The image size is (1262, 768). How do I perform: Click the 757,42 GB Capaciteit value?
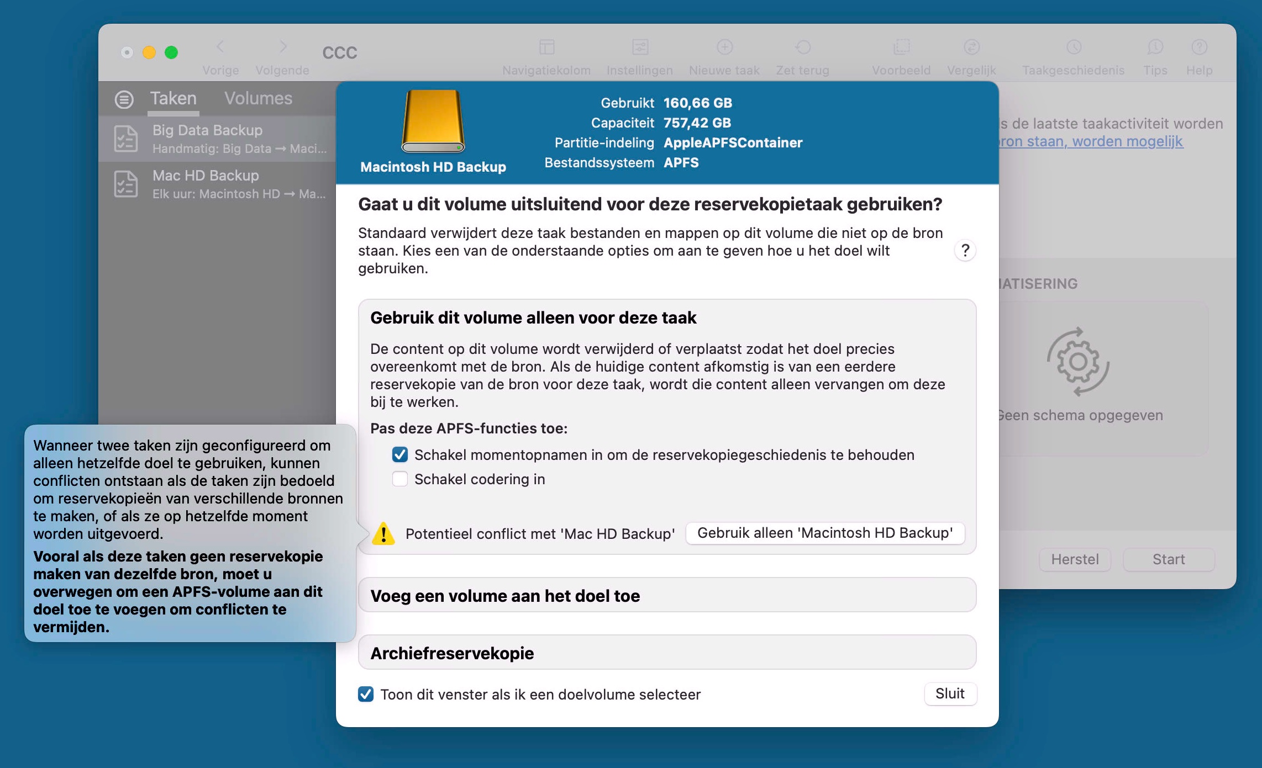click(x=697, y=123)
